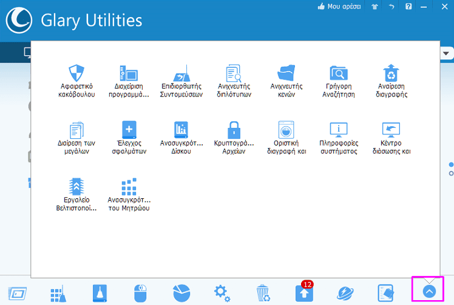Viewport: 454px width, 305px height.
Task: Click the undo arrow in title bar
Action: [x=391, y=7]
